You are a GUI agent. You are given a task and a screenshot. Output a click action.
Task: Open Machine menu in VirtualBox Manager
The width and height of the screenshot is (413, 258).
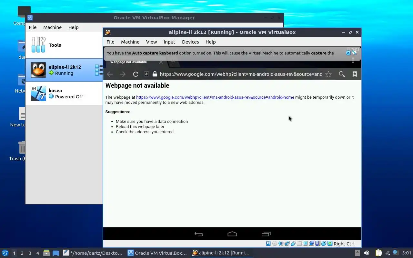click(x=52, y=27)
